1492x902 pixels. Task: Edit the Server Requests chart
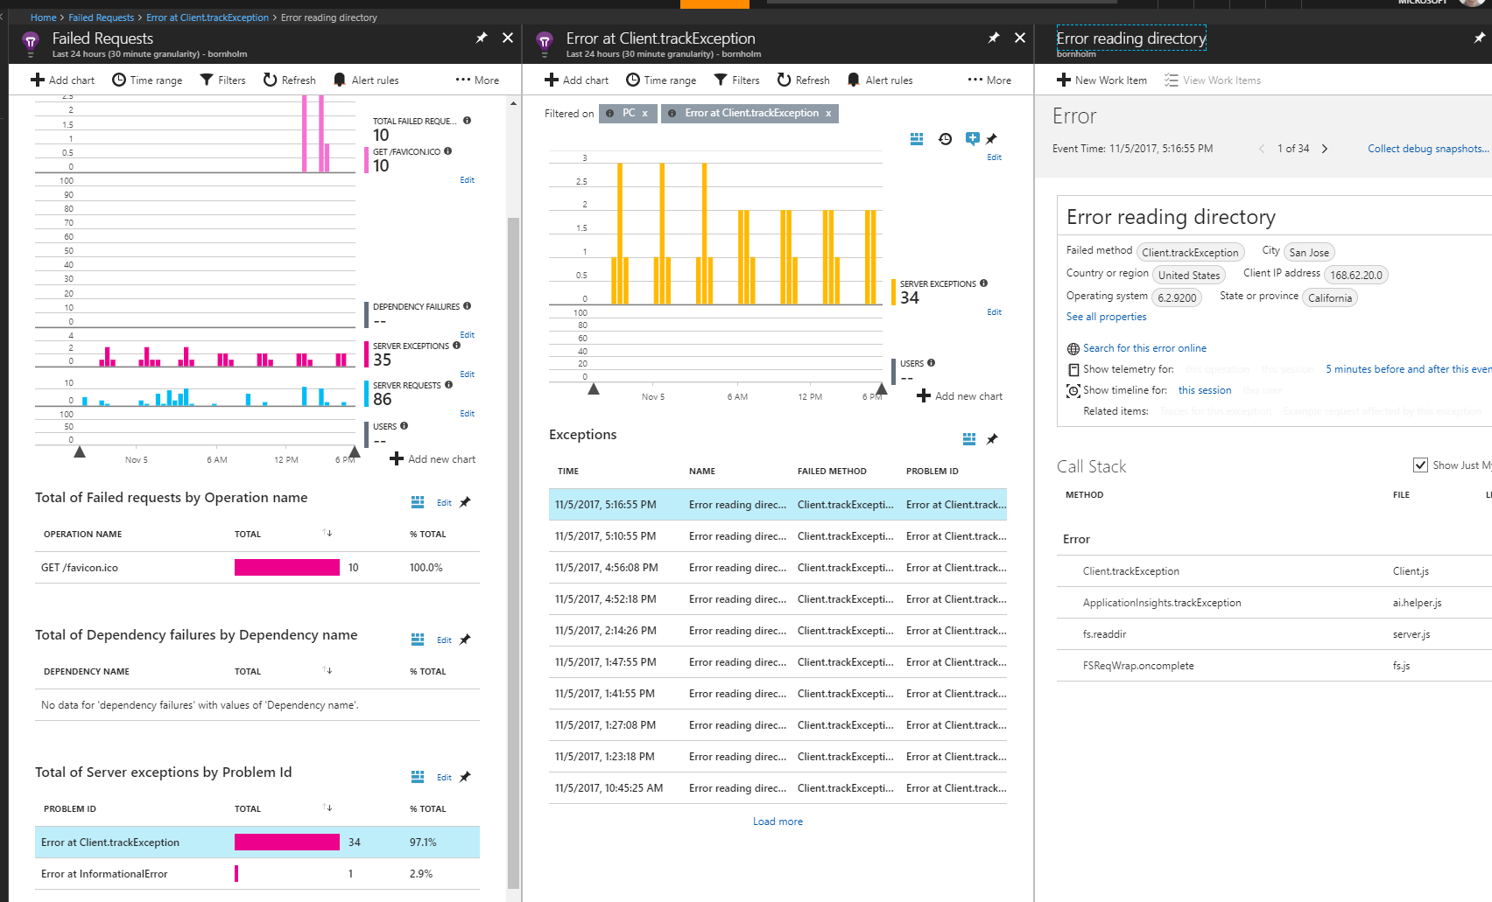click(x=467, y=414)
